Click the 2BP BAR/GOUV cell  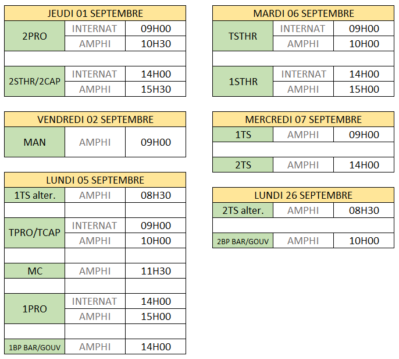tap(243, 241)
